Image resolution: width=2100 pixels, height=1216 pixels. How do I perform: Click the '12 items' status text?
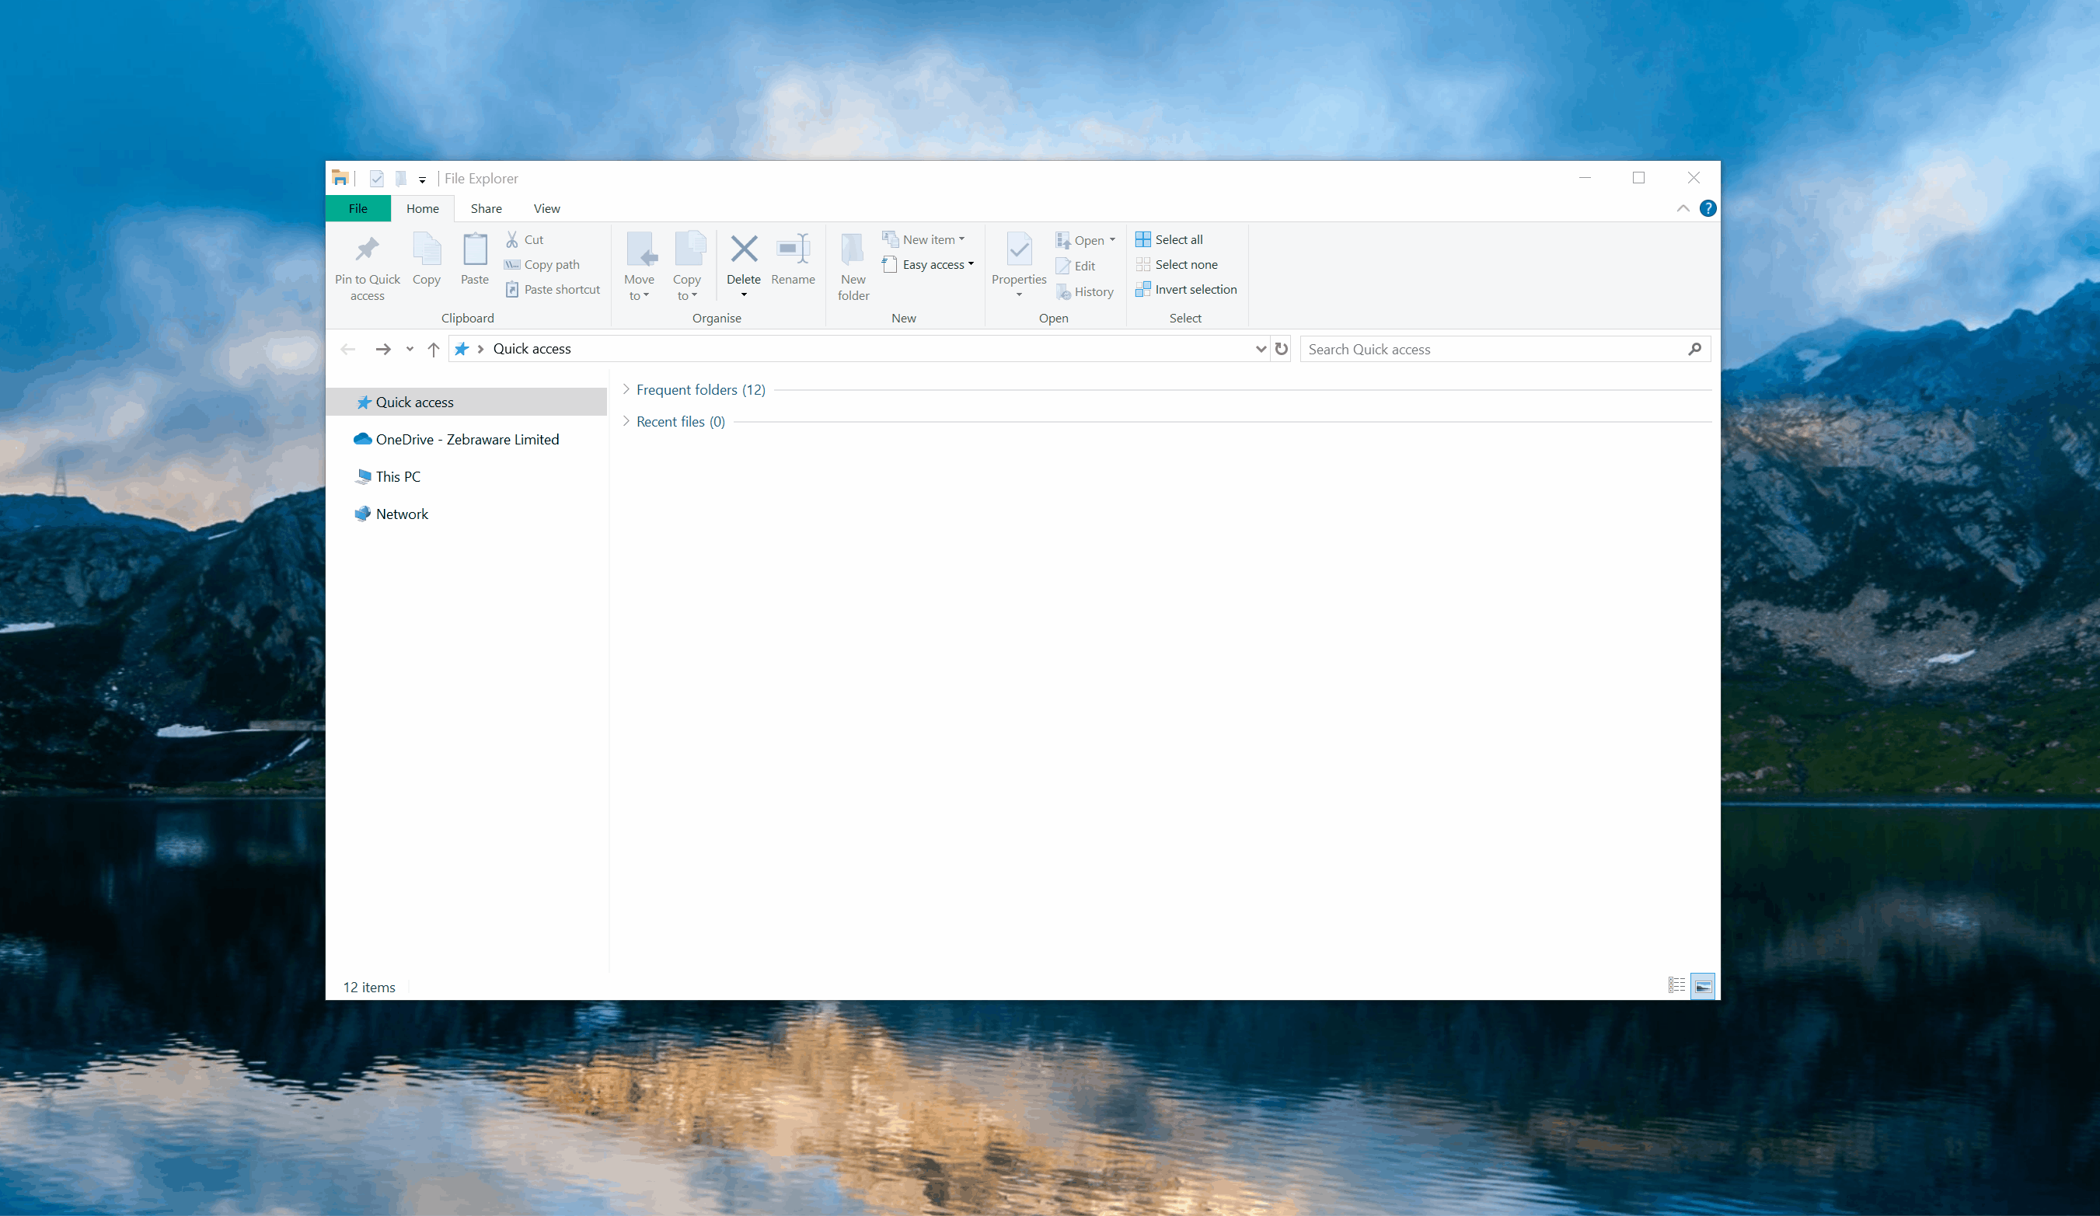point(369,987)
